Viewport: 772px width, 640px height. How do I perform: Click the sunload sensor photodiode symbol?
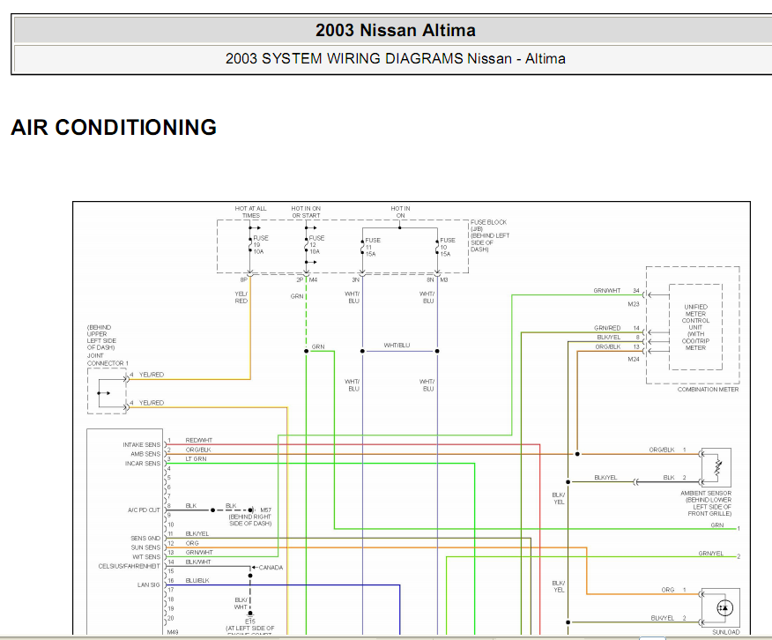pos(724,608)
